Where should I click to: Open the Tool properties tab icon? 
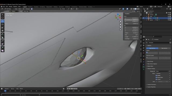point(144,40)
